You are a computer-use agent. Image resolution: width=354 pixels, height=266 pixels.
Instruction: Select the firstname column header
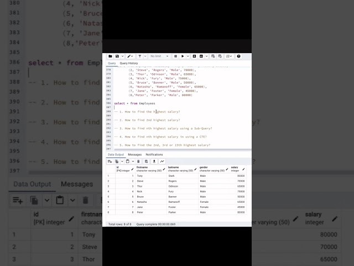[151, 169]
